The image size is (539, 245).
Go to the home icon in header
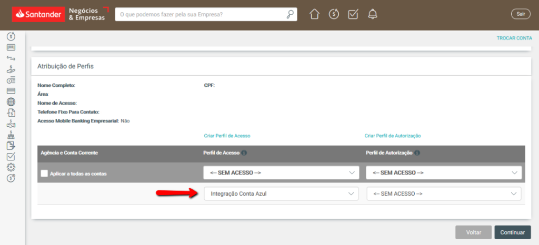click(314, 14)
